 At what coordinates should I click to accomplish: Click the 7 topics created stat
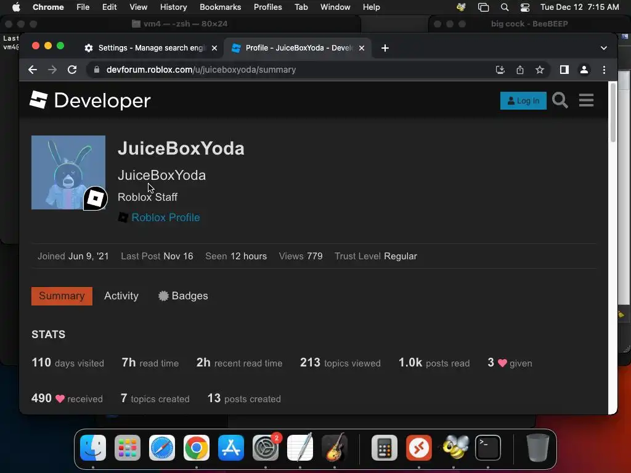coord(155,398)
